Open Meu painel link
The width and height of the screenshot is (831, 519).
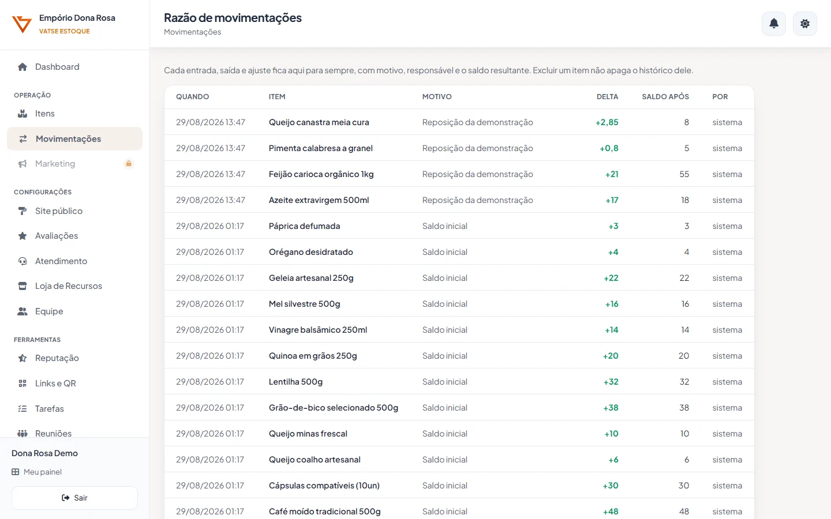(x=36, y=472)
